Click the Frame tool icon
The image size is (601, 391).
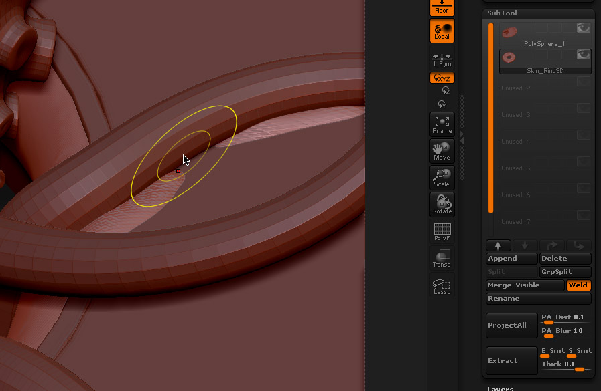click(x=442, y=124)
